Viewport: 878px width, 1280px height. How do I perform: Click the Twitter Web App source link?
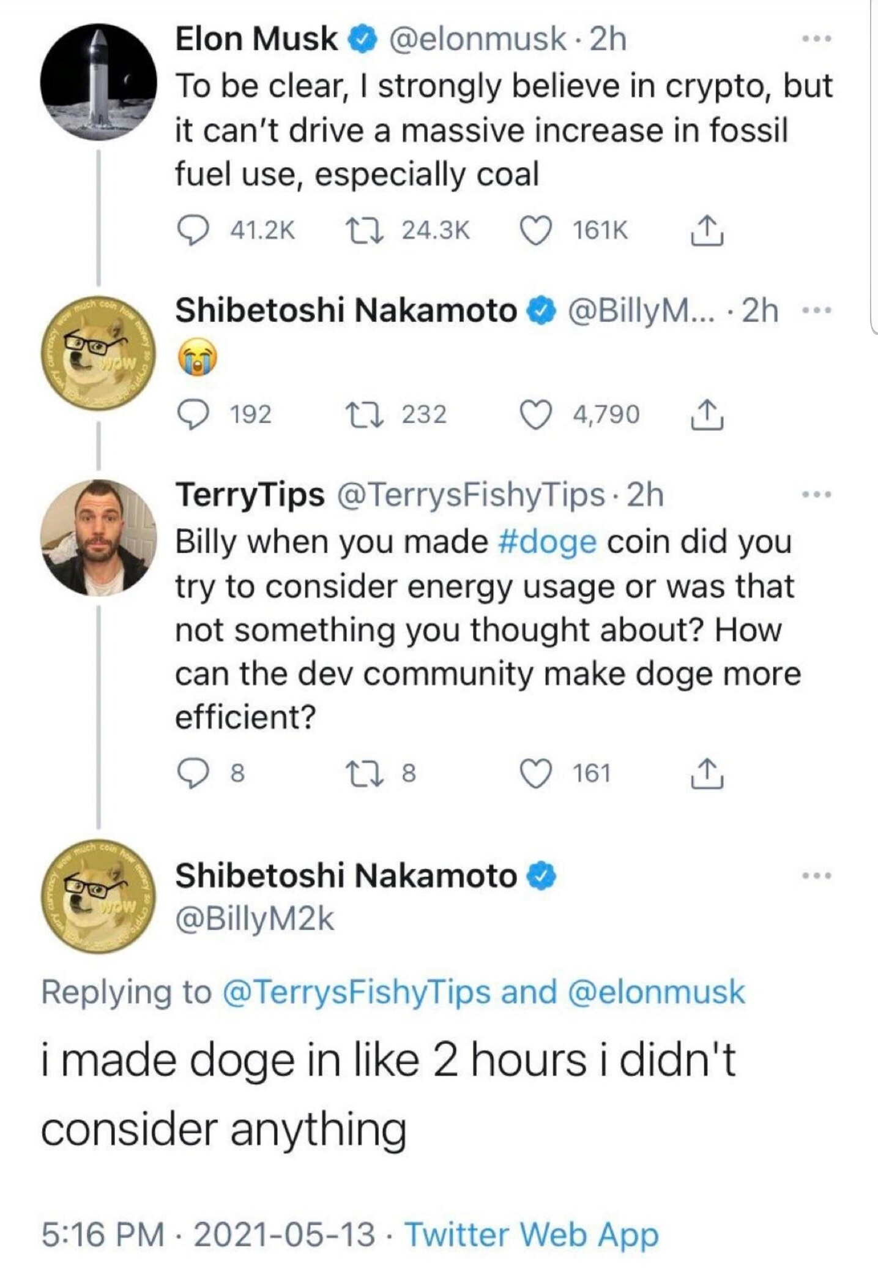[x=532, y=1233]
